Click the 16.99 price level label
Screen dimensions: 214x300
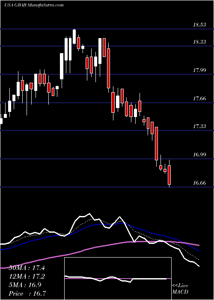pyautogui.click(x=199, y=155)
